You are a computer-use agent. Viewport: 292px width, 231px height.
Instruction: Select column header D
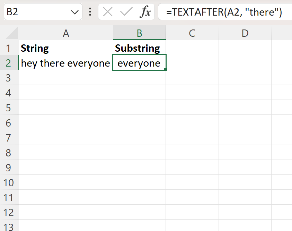pos(245,33)
